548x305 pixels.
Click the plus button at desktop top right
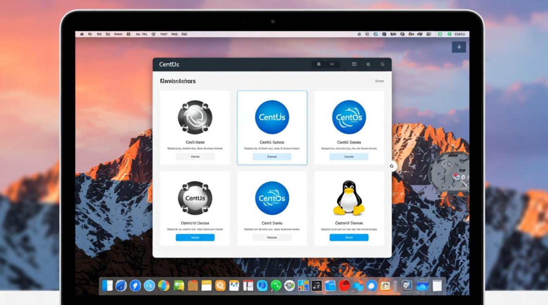tap(459, 47)
